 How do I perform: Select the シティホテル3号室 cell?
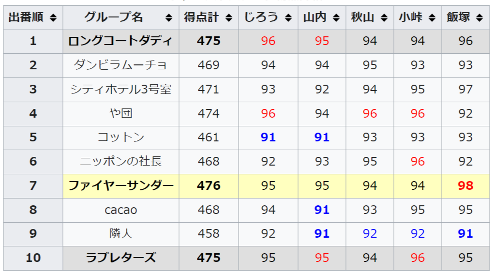[121, 90]
